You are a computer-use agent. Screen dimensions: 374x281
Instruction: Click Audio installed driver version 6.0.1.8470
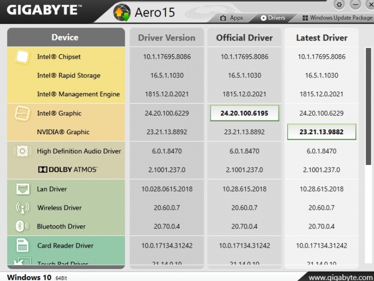(167, 151)
